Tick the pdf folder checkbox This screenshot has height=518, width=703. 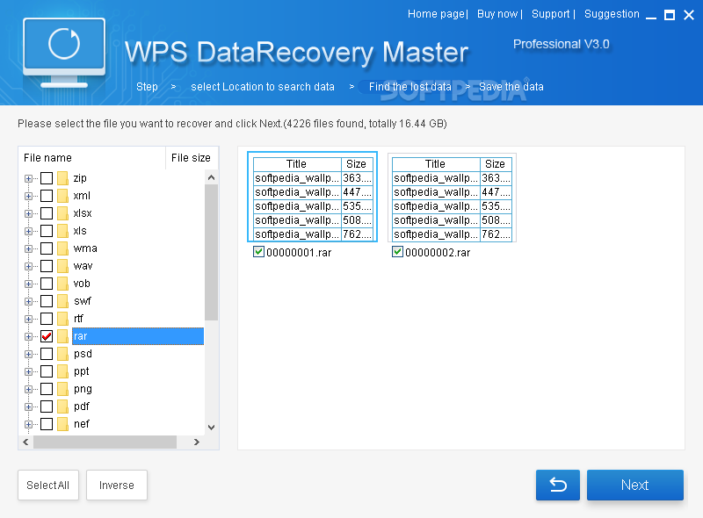point(47,406)
